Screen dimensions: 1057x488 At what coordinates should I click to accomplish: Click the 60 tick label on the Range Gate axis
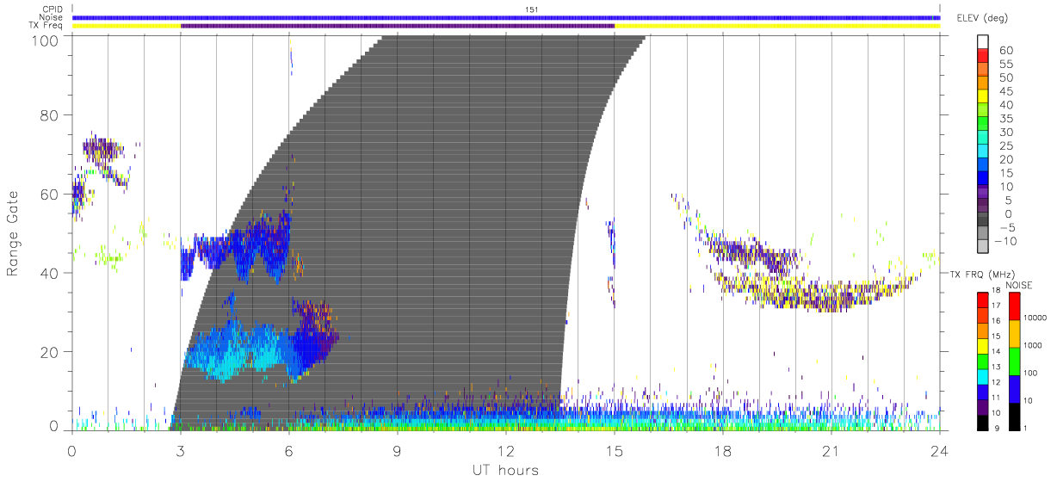tap(51, 194)
